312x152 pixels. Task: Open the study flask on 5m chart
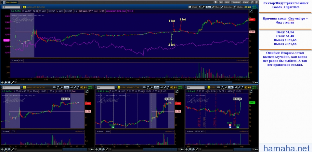pos(58,87)
